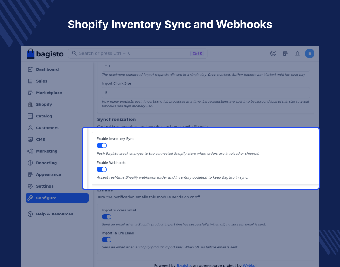Click the Import Chunk Size field
The image size is (340, 267).
tap(206, 93)
